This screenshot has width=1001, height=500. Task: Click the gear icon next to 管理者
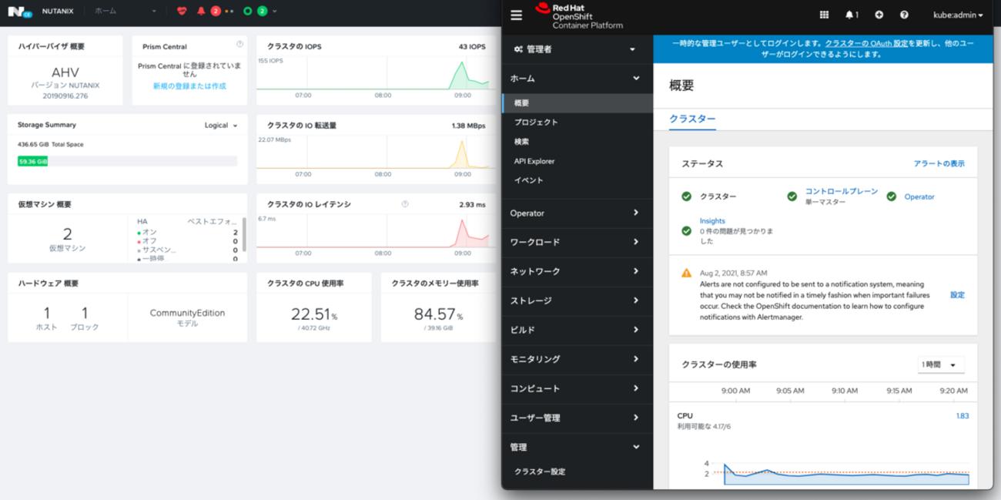(x=519, y=49)
